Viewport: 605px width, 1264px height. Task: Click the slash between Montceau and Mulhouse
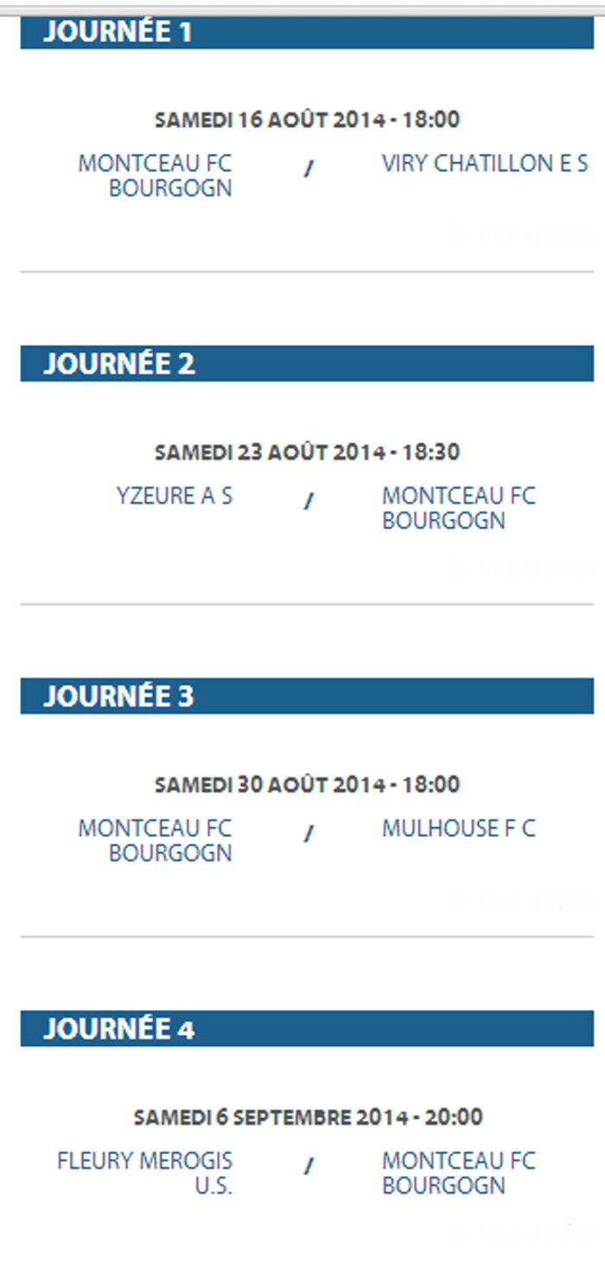tap(308, 833)
